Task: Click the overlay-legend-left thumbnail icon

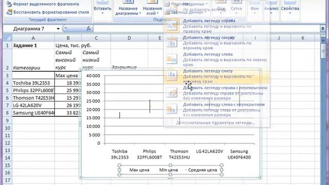Action: click(172, 109)
